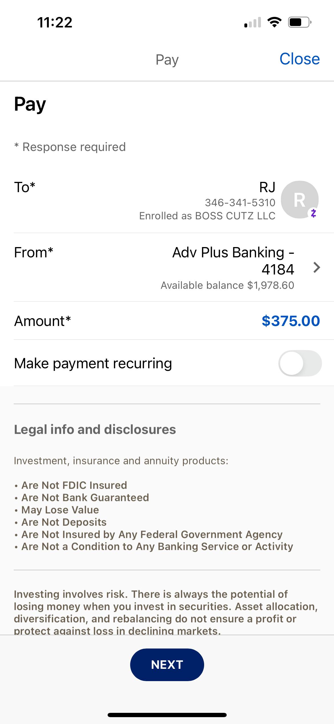The height and width of the screenshot is (724, 334).
Task: Toggle Make payment recurring switch
Action: [300, 363]
